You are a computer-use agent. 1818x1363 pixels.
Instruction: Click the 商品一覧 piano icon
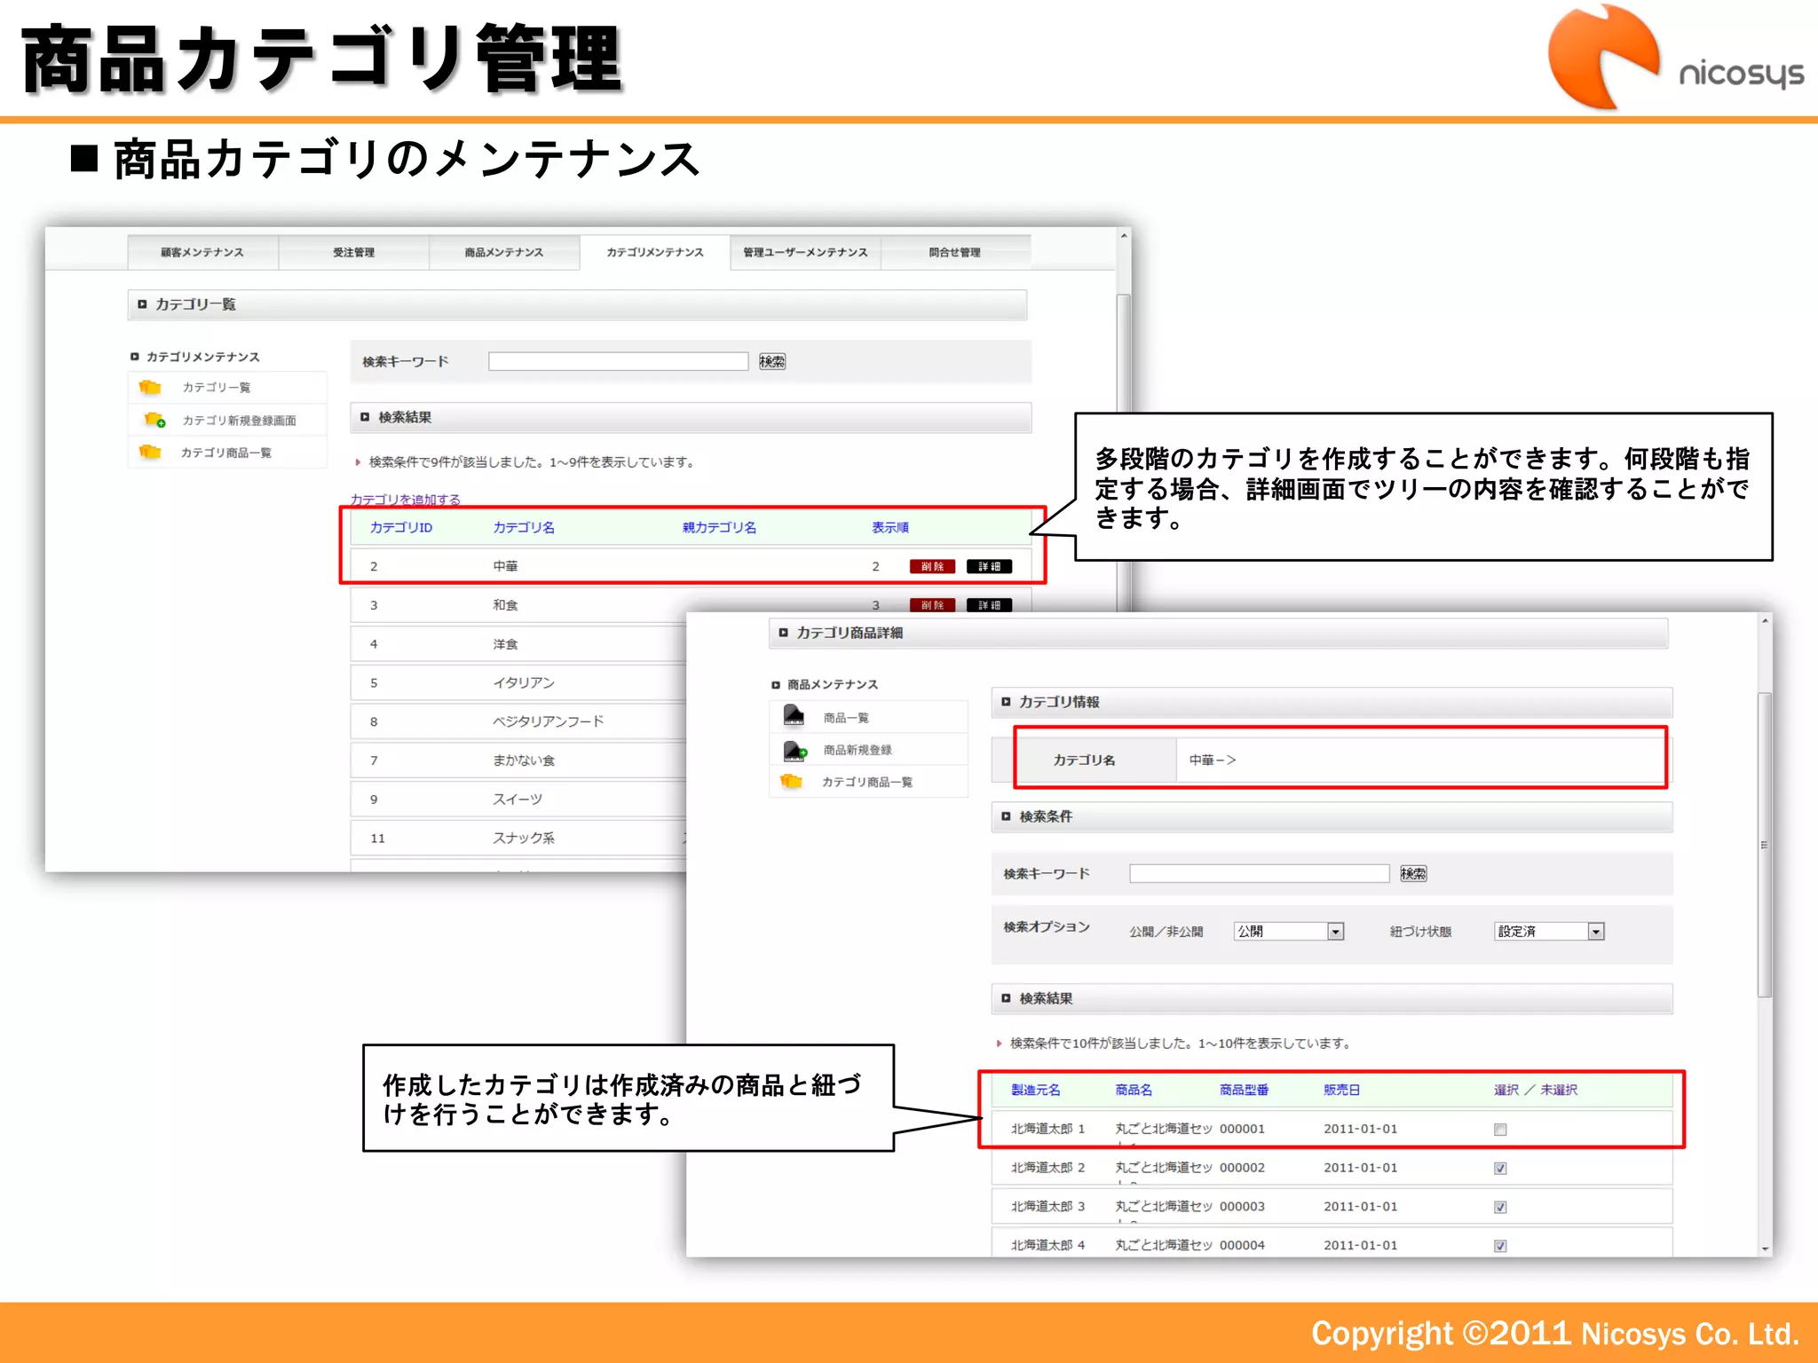click(794, 716)
